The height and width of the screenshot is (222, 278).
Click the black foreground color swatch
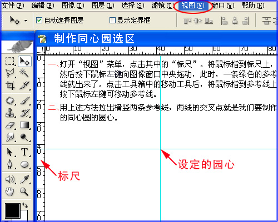[x=13, y=211]
